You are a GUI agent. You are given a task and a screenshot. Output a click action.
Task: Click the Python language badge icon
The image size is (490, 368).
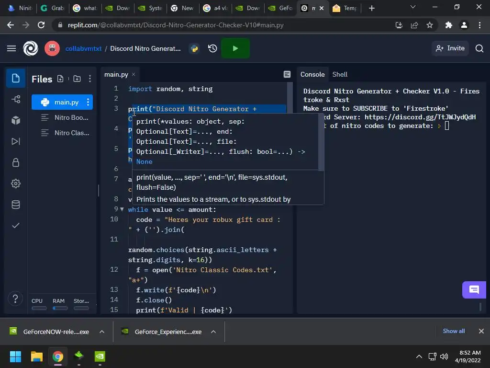pos(194,48)
